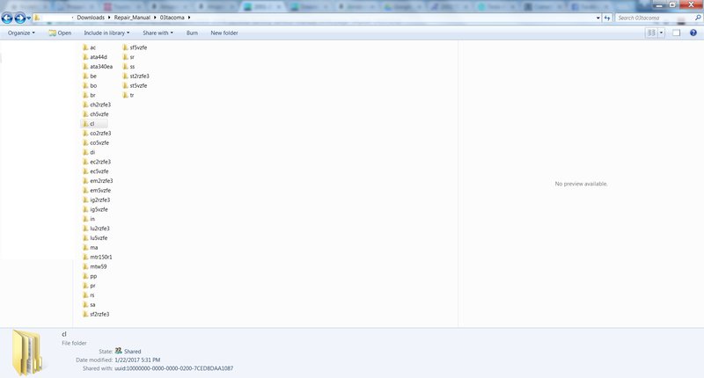The width and height of the screenshot is (704, 378).
Task: Open address bar history dropdown
Action: [598, 18]
